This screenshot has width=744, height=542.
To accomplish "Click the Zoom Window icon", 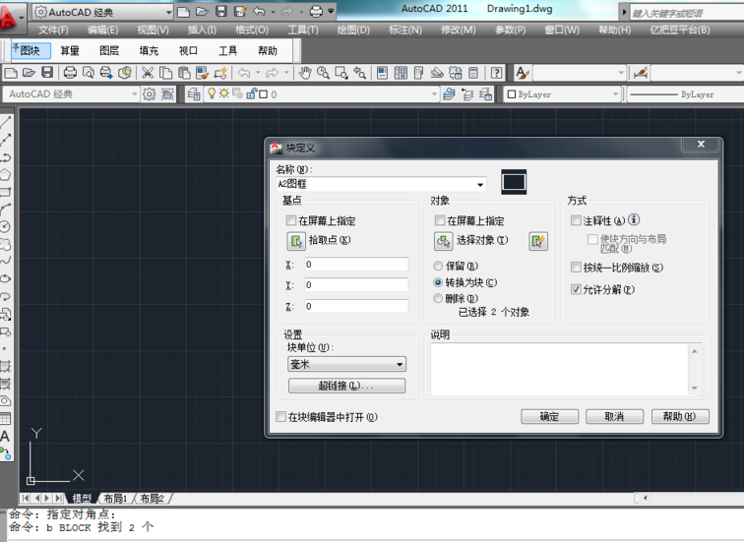I will click(341, 73).
